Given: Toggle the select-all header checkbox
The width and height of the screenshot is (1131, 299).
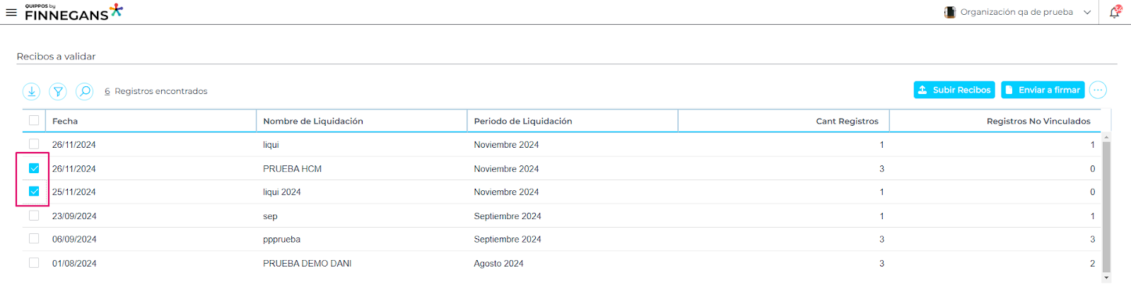Looking at the screenshot, I should 34,120.
